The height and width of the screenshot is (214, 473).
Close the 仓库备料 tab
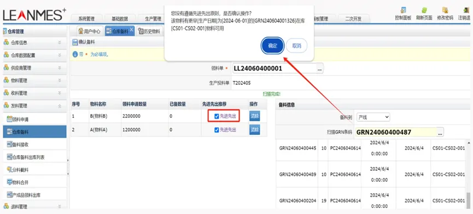131,29
